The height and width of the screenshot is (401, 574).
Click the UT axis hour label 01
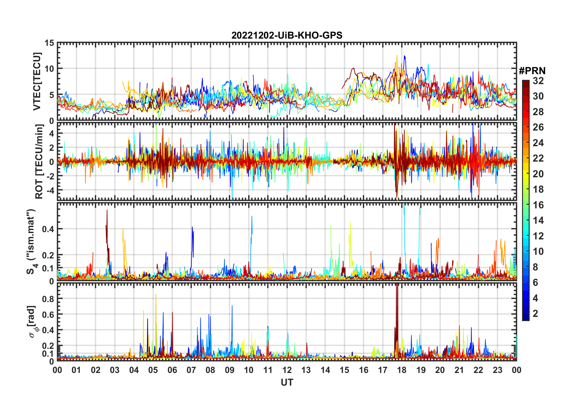[x=76, y=370]
